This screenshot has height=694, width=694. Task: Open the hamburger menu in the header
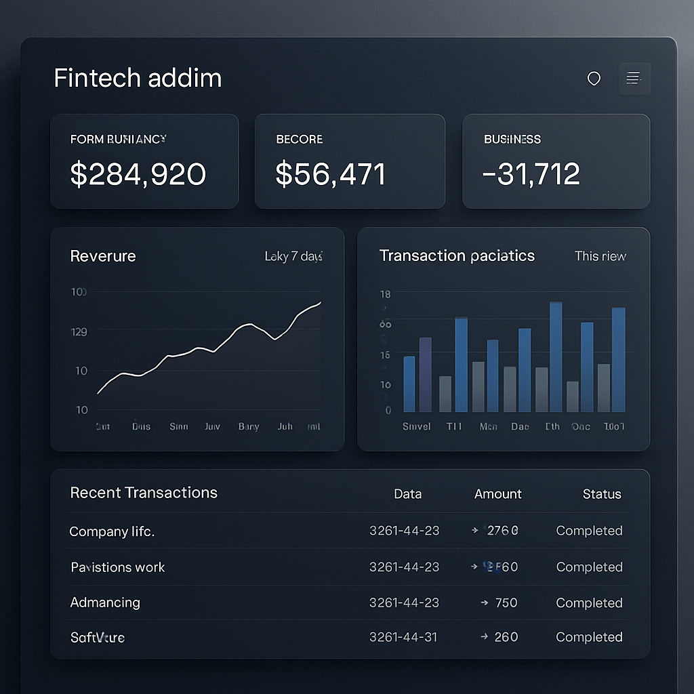634,79
